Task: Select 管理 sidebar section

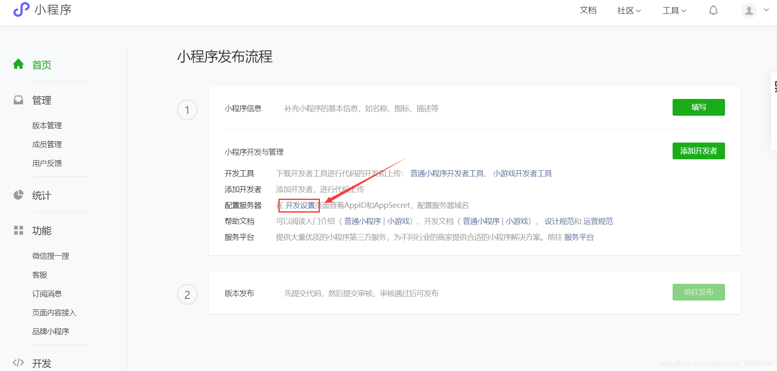Action: 42,100
